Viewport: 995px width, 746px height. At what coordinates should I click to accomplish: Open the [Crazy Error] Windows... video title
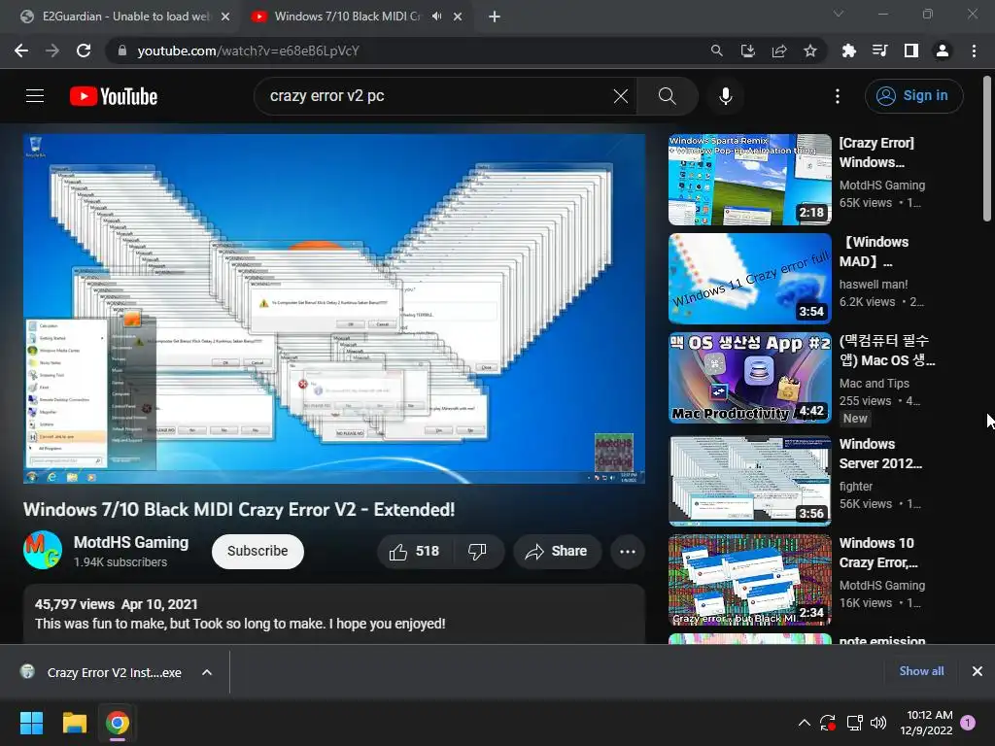click(x=876, y=153)
